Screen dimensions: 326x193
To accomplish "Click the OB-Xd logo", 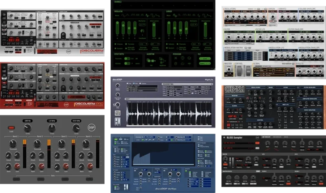I will pos(235,89).
